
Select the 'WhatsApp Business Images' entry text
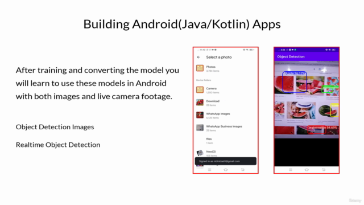point(224,126)
